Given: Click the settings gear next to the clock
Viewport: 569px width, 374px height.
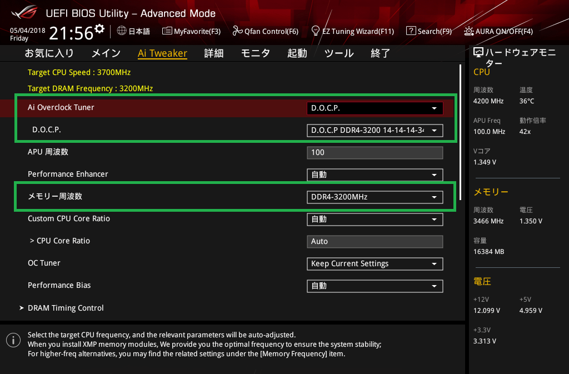Looking at the screenshot, I should [x=99, y=29].
